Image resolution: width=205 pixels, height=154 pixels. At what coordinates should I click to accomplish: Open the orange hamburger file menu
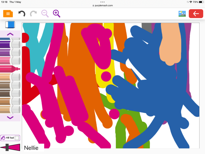point(8,14)
